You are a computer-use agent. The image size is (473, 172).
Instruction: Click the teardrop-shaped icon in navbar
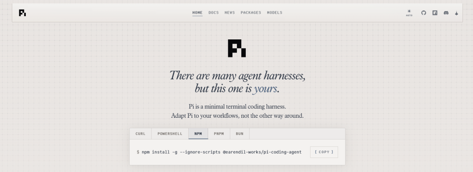tap(456, 13)
